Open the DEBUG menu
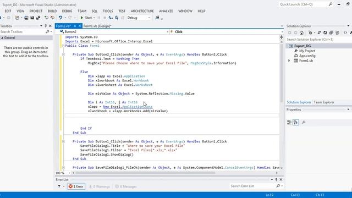This screenshot has height=198, width=352. pyautogui.click(x=67, y=11)
